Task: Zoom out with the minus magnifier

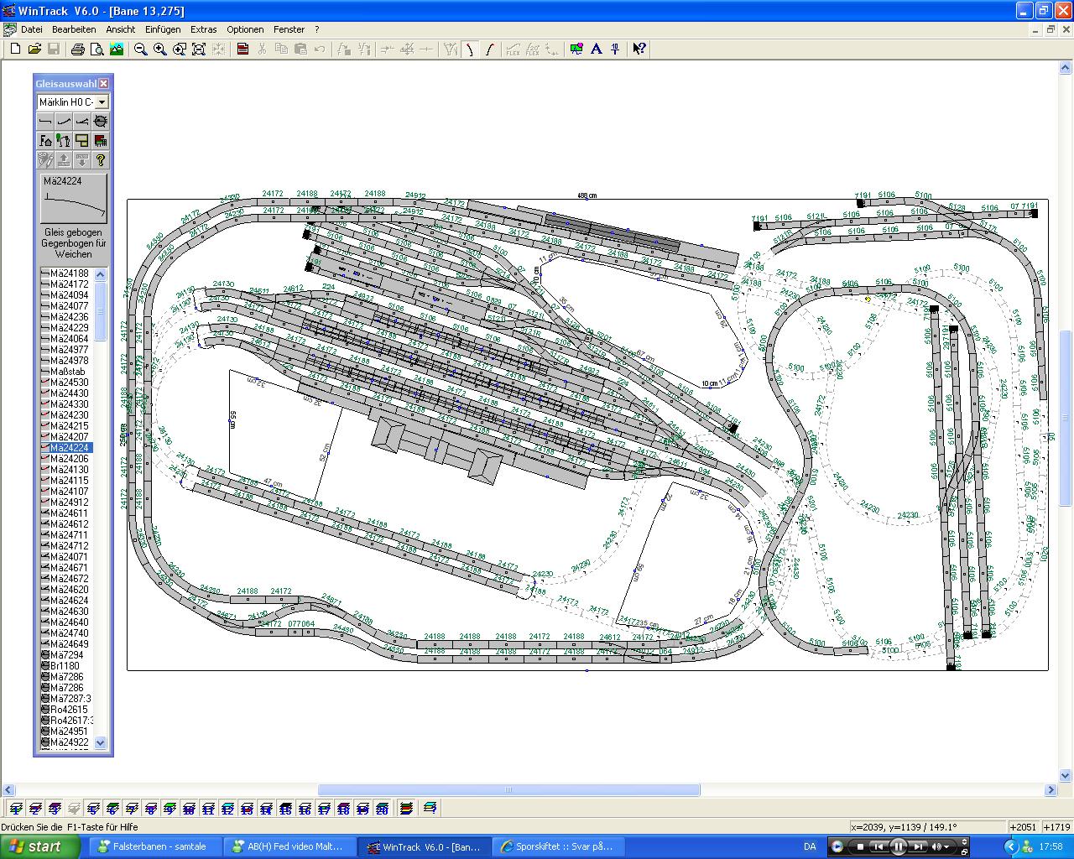Action: [x=141, y=49]
